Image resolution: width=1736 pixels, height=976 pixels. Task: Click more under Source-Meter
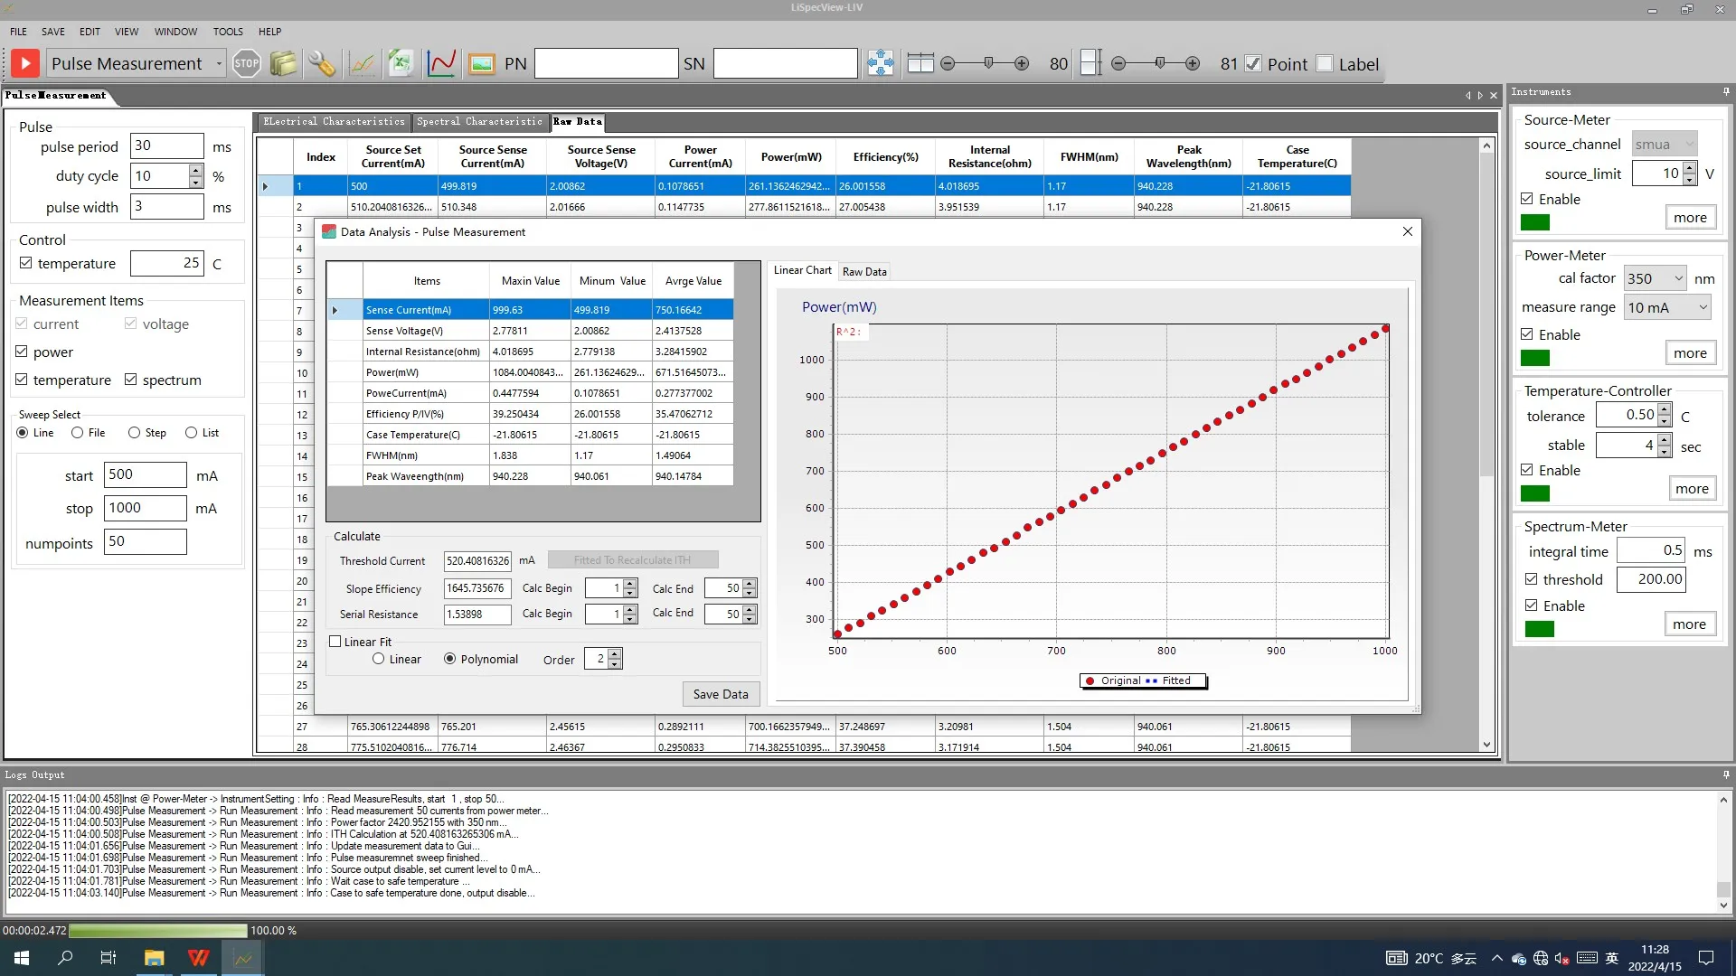pyautogui.click(x=1689, y=218)
